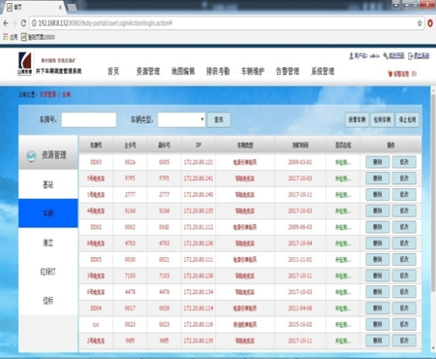Click the 资源管理 sidebar header icon

tap(31, 156)
